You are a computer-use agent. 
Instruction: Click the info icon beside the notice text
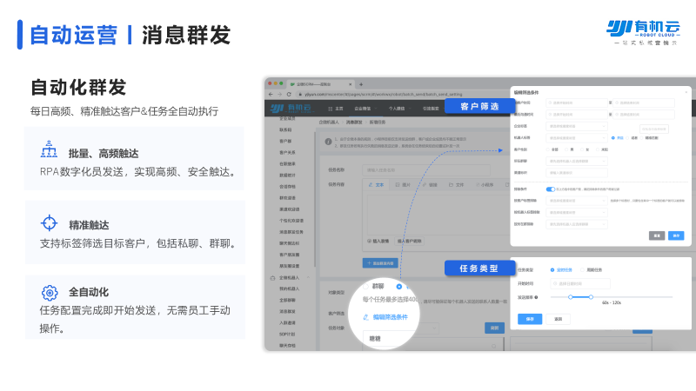coord(328,140)
